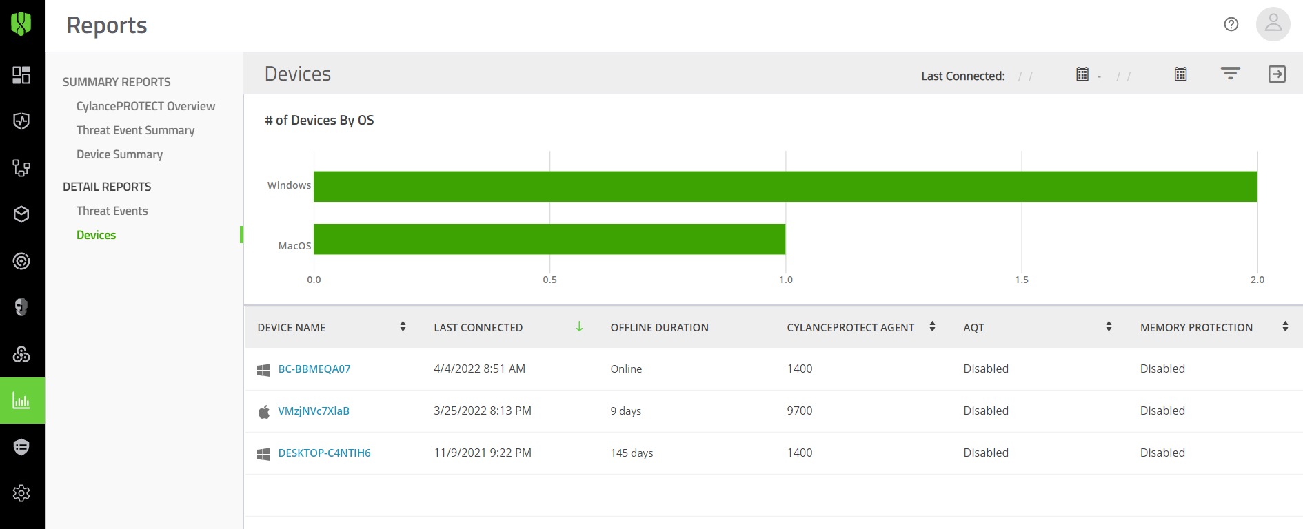The height and width of the screenshot is (529, 1303).
Task: Open the filter options icon
Action: click(x=1231, y=74)
